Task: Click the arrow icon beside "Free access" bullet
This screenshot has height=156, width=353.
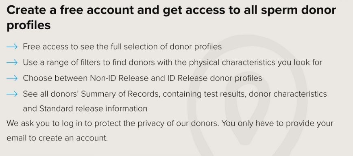Action: [12, 47]
